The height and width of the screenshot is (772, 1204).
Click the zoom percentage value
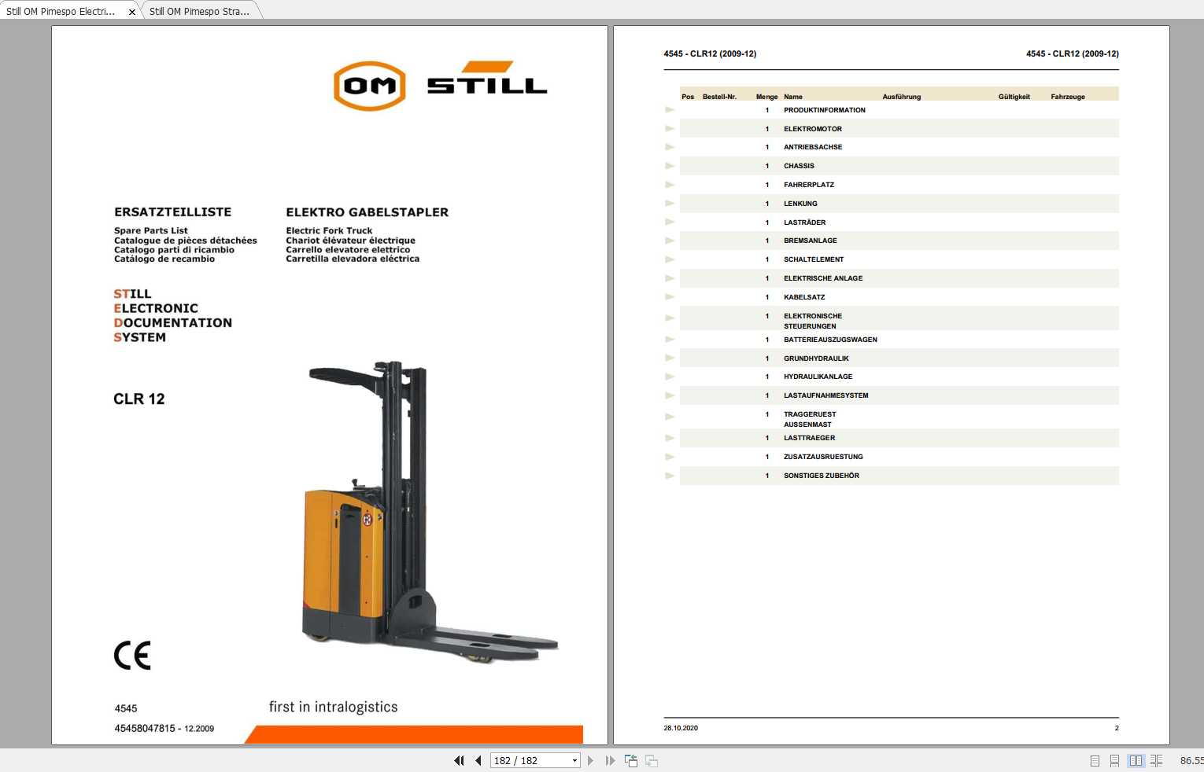click(x=1191, y=760)
